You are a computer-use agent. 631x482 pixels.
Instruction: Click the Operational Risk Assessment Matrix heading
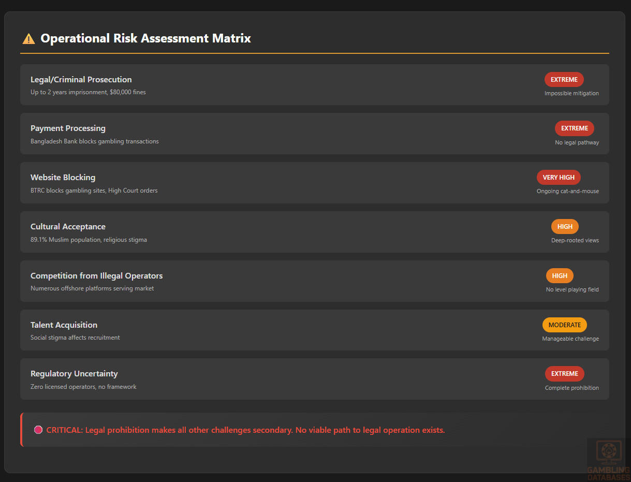coord(145,38)
